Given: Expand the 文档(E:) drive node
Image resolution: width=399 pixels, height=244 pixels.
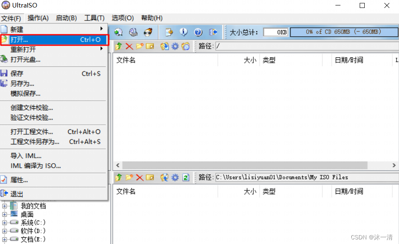Looking at the screenshot, I should click(x=4, y=239).
